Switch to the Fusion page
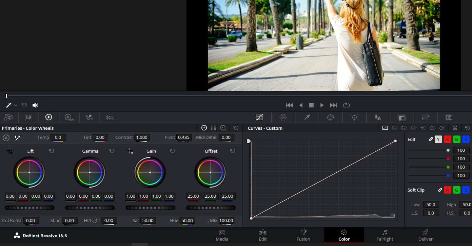Viewport: 472px width, 246px height. [x=303, y=236]
